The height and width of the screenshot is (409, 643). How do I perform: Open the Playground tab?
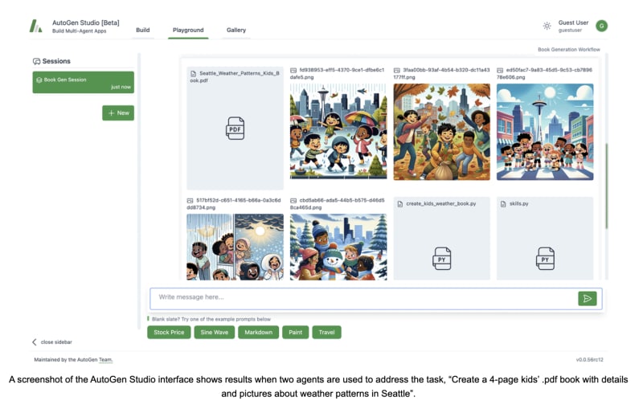(188, 30)
